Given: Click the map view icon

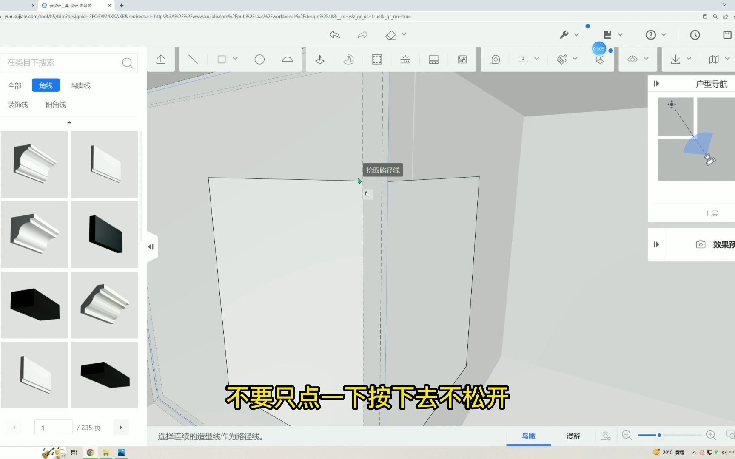Looking at the screenshot, I should 714,59.
